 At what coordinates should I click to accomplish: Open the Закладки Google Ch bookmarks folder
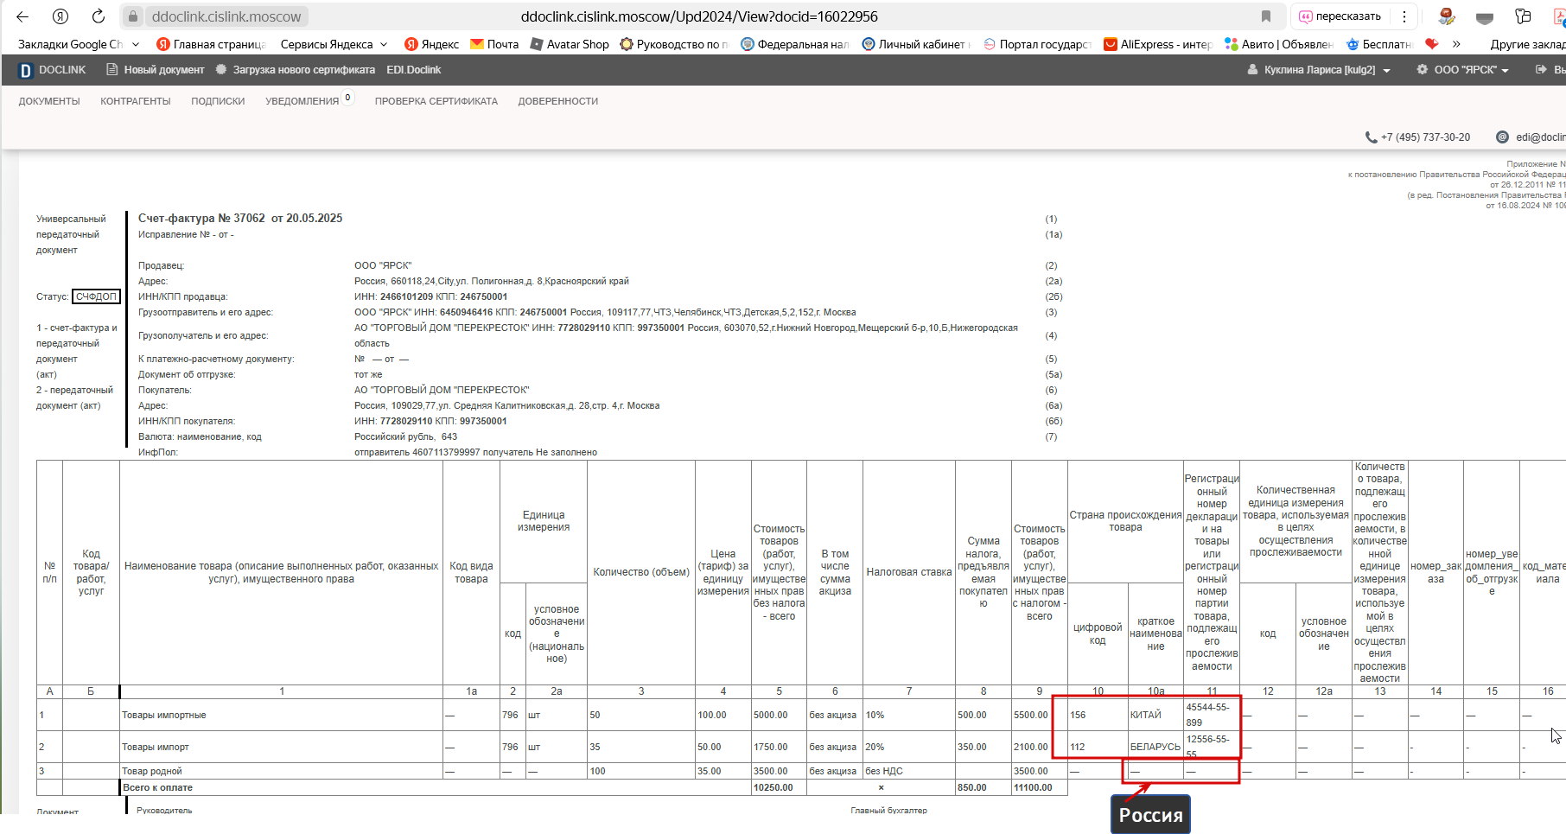pyautogui.click(x=78, y=44)
